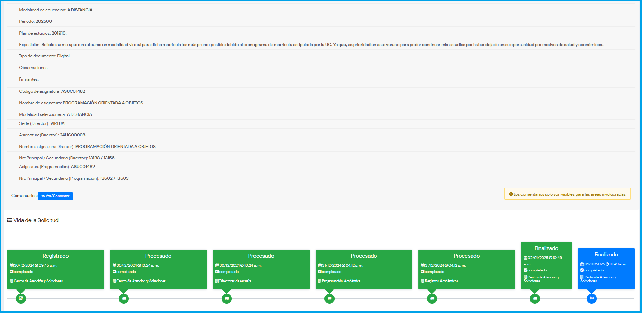
Task: Click the completado checkbox in Registros Académicos card
Action: [422, 272]
